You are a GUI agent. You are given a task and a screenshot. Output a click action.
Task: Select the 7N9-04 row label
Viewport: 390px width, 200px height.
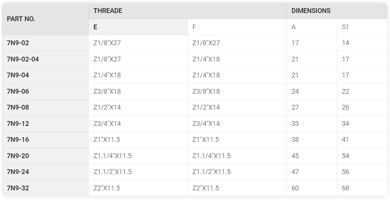[45, 75]
